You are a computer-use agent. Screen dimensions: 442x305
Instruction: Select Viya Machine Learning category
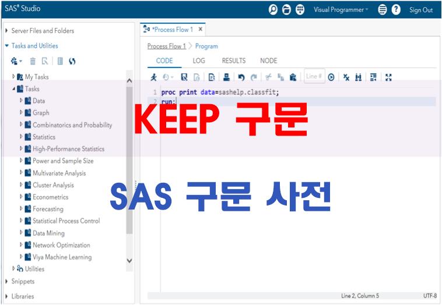(x=62, y=257)
